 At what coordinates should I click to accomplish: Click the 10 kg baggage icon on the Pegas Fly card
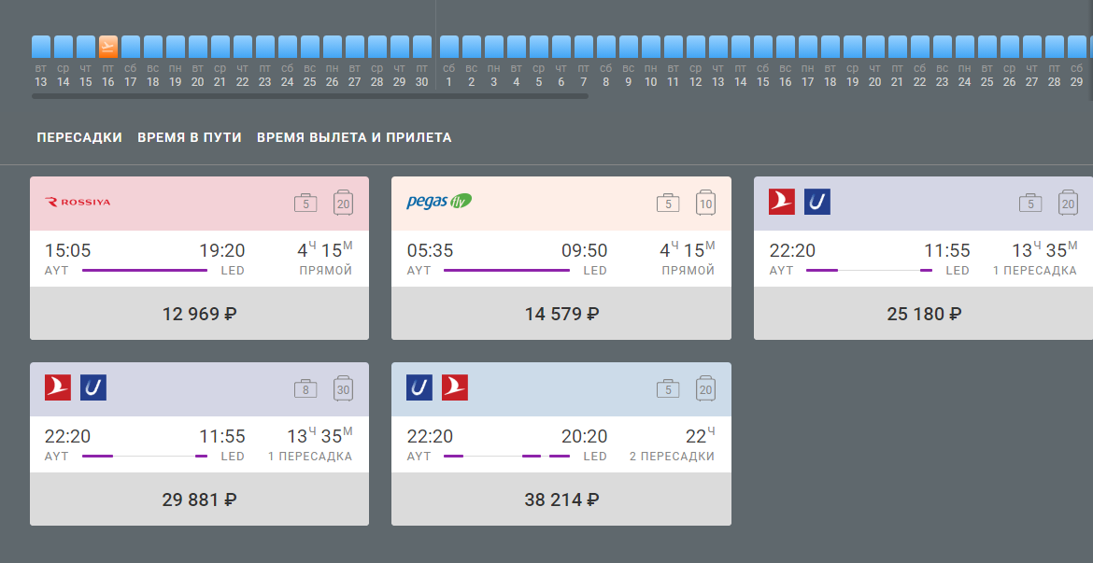coord(705,203)
